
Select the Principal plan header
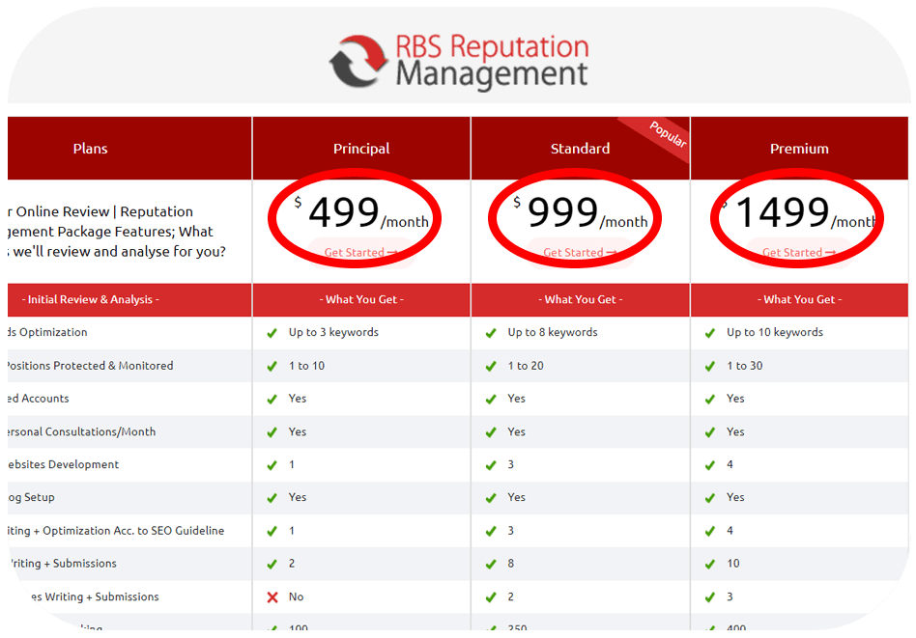tap(361, 149)
